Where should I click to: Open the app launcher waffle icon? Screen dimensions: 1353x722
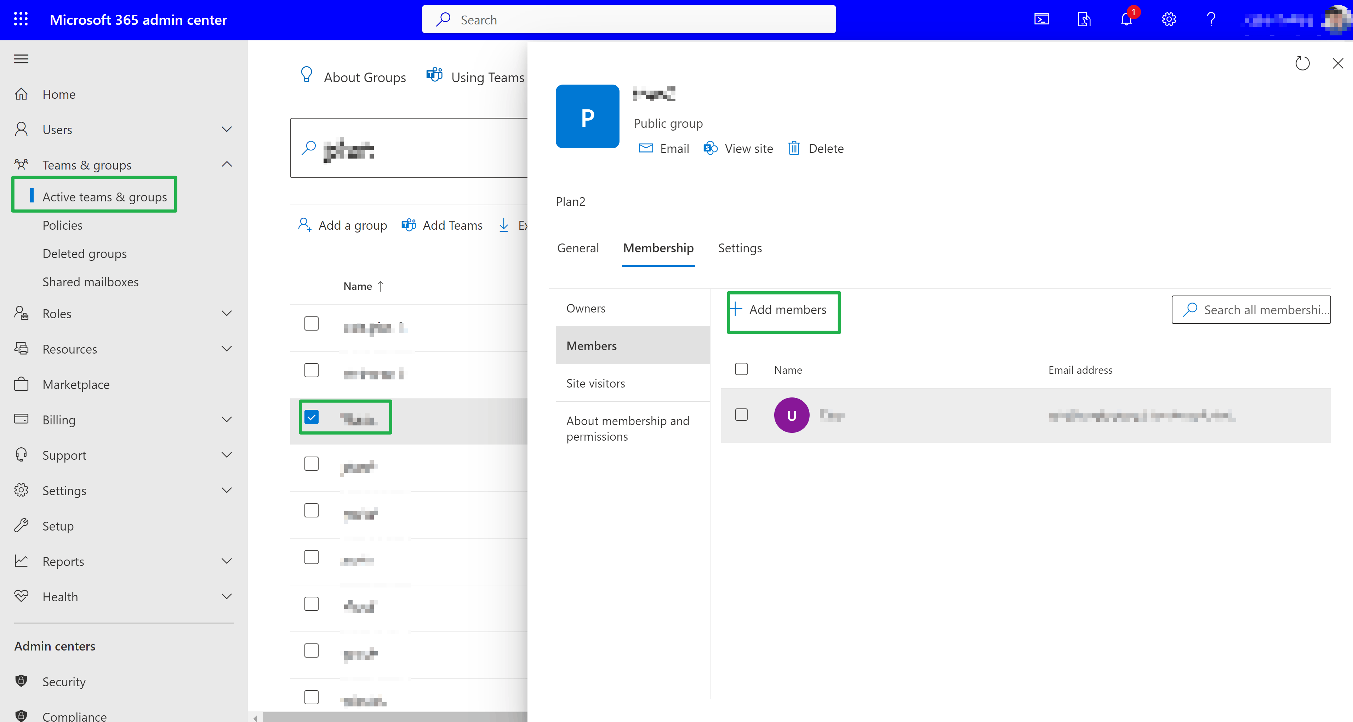click(x=21, y=19)
